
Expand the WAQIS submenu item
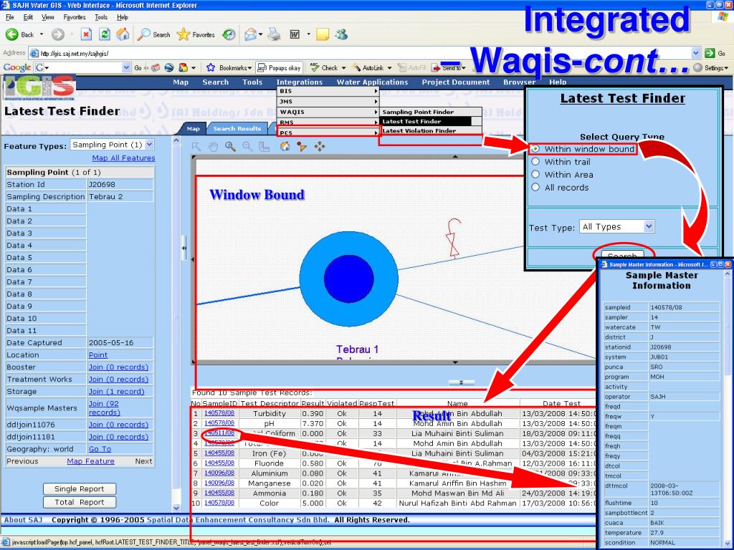pos(328,112)
